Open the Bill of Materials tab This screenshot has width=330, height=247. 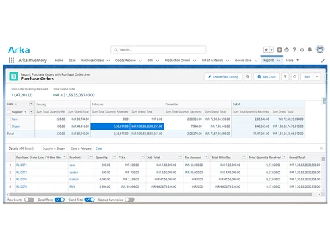[213, 61]
